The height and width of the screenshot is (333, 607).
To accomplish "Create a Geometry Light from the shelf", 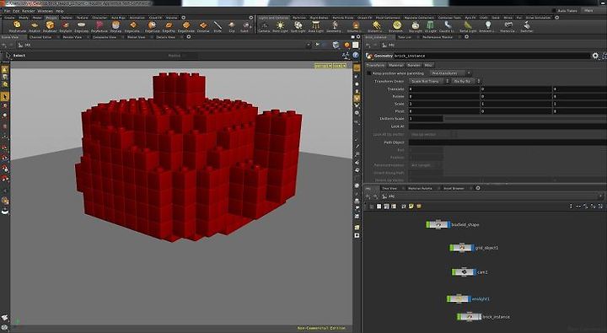I will click(333, 27).
